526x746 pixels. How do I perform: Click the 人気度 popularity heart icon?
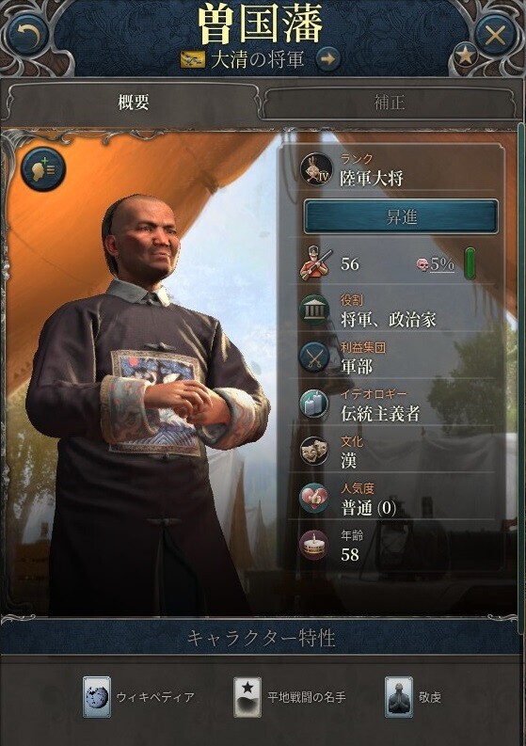point(314,498)
